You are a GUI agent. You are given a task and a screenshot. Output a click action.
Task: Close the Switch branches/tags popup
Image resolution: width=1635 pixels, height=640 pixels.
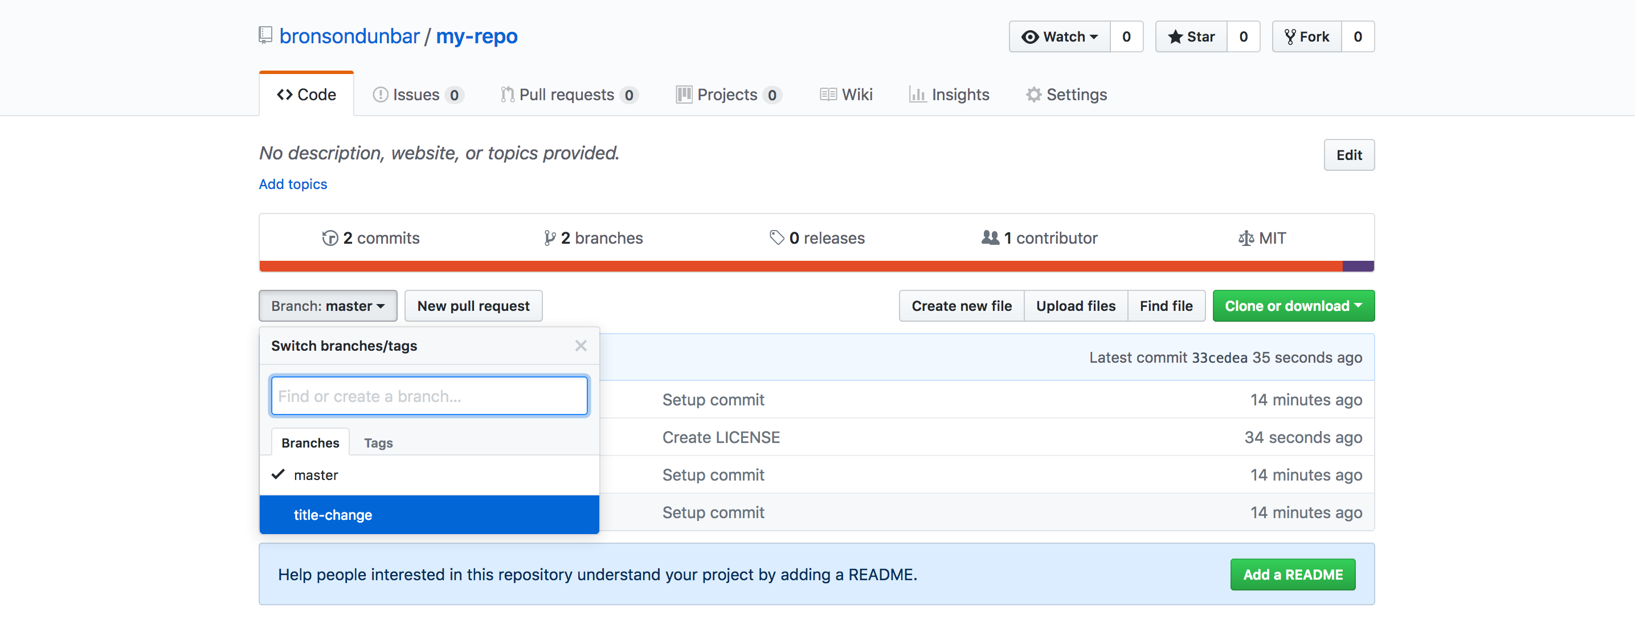(x=580, y=346)
